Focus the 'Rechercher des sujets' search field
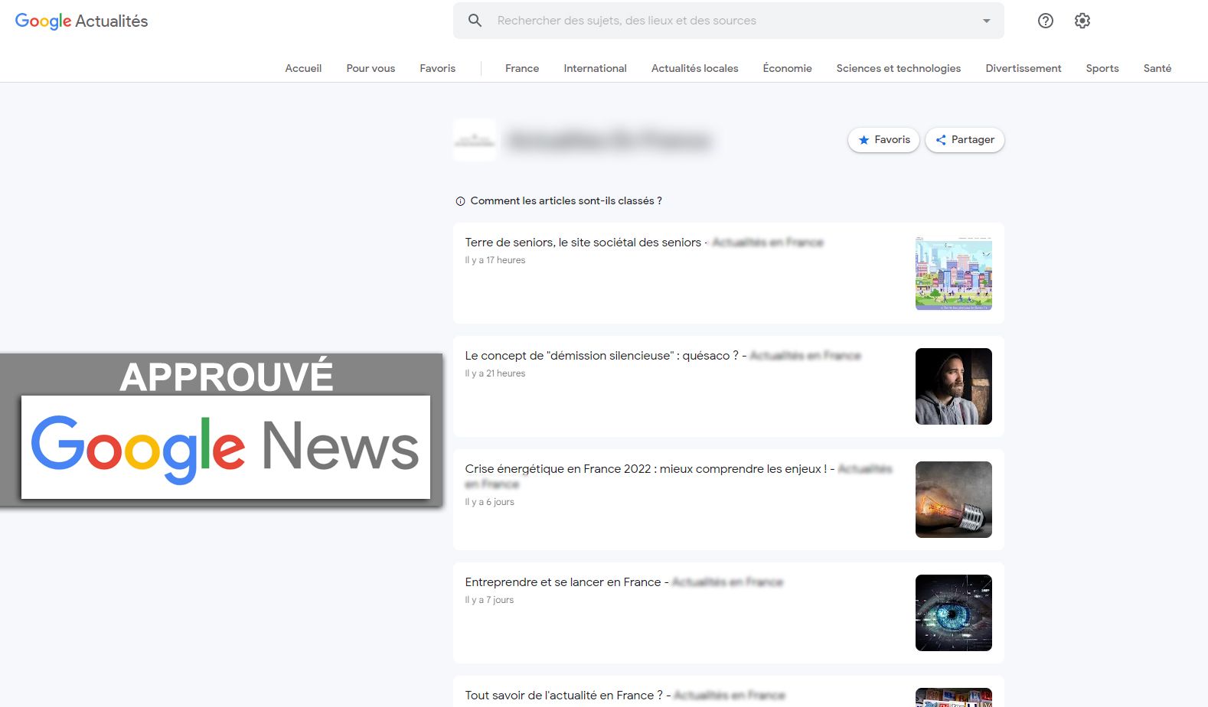The height and width of the screenshot is (707, 1208). [729, 21]
